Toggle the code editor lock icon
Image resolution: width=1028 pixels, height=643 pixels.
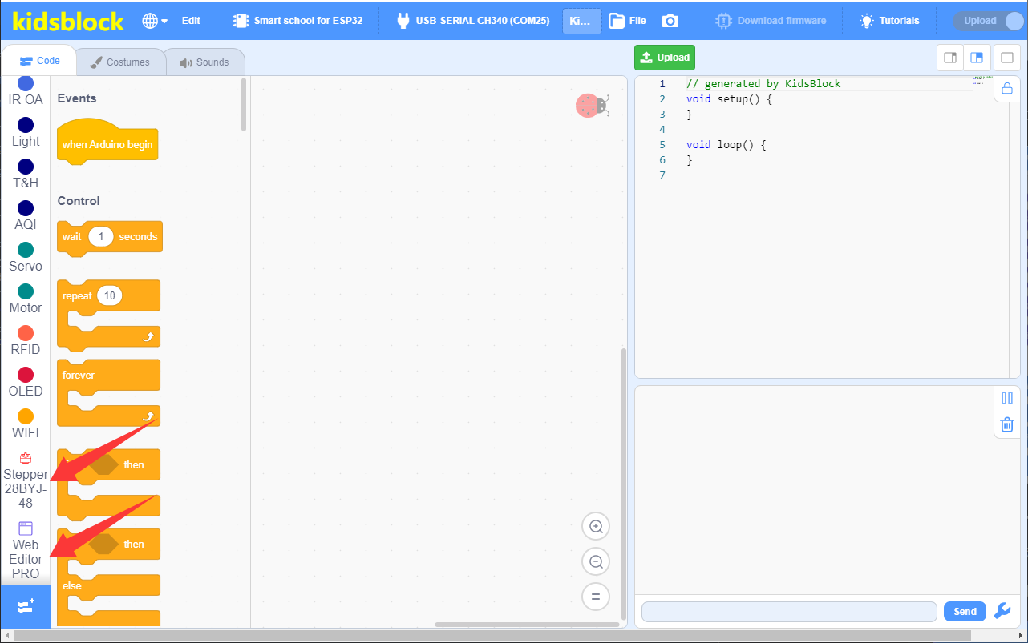(1007, 88)
